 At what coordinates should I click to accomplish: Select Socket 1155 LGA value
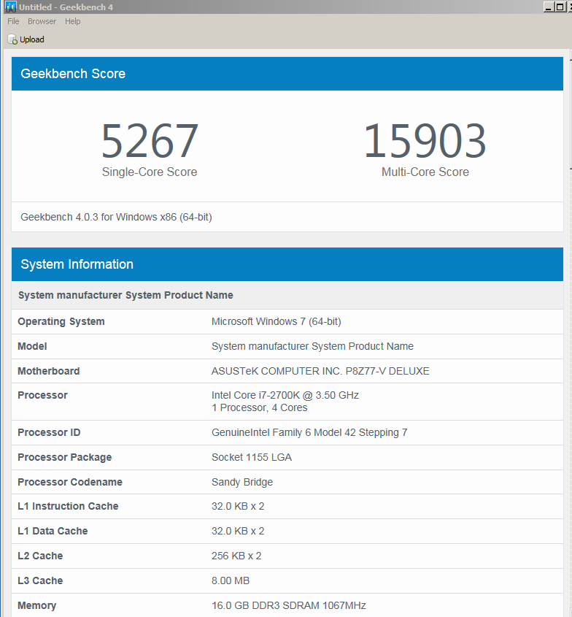pos(252,457)
